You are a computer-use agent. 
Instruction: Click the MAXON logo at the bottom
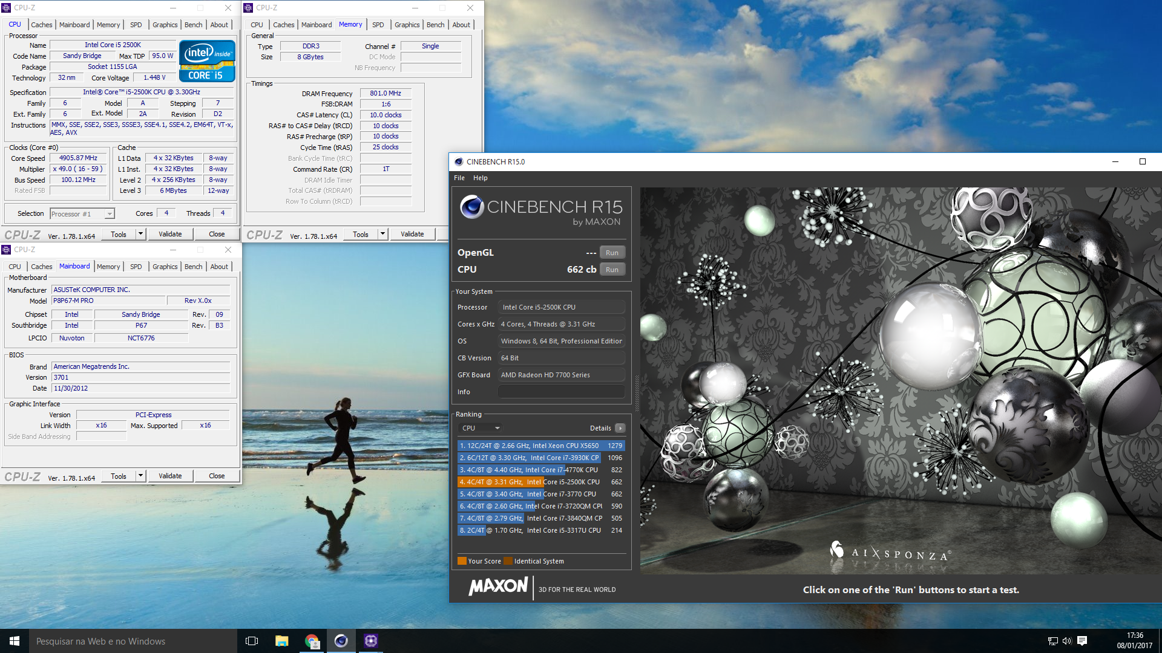click(498, 586)
